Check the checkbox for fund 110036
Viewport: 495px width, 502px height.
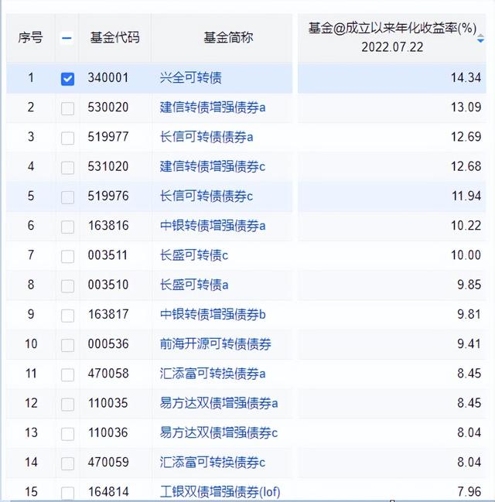coord(67,434)
